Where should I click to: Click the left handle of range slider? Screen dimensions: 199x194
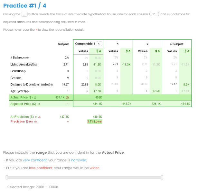point(6,177)
